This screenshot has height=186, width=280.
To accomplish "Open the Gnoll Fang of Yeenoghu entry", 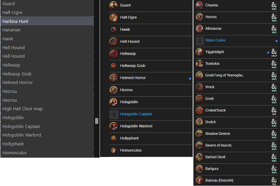I will click(x=224, y=75).
